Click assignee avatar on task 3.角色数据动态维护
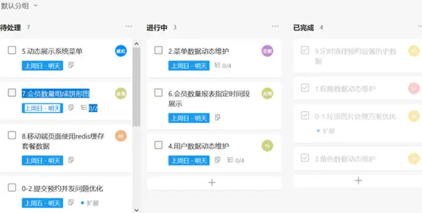 414,158
